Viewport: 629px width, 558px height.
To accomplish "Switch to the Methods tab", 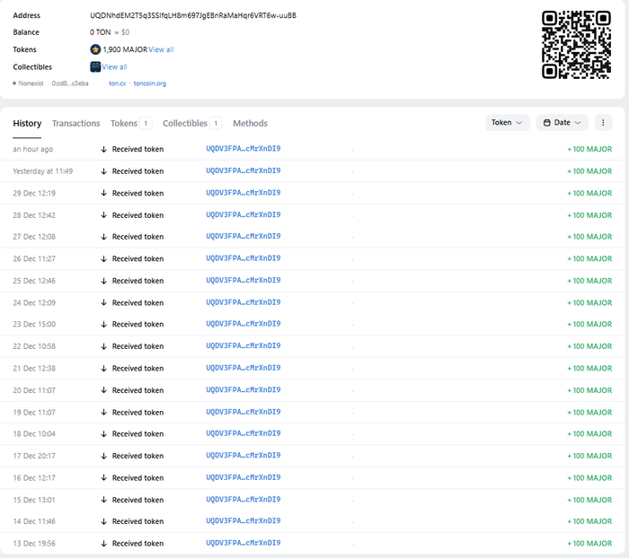I will [250, 124].
